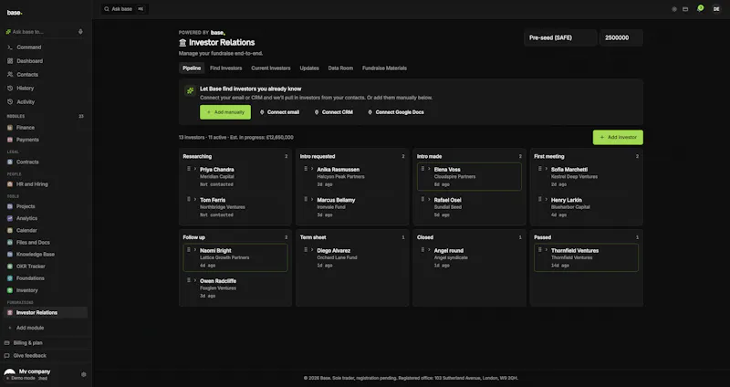Viewport: 730px width, 387px height.
Task: Expand the Anika Rasmussen card chevron
Action: point(312,169)
